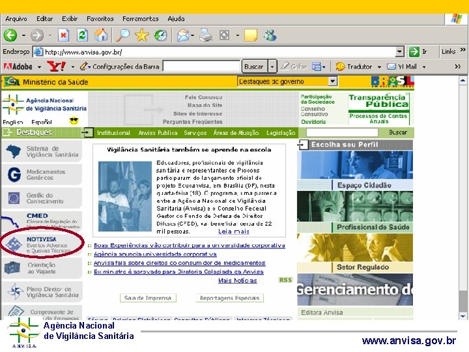Screen dimensions: 469x352
Task: Open CMED sidebar item
Action: (41, 220)
